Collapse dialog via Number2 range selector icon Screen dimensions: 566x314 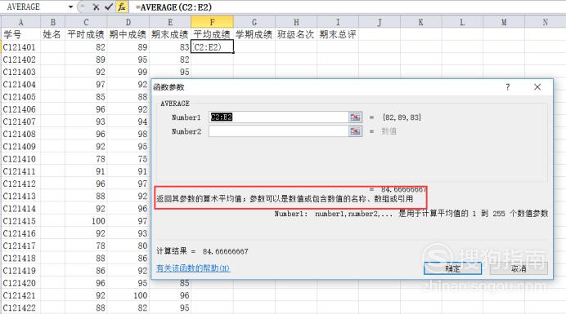pos(355,131)
